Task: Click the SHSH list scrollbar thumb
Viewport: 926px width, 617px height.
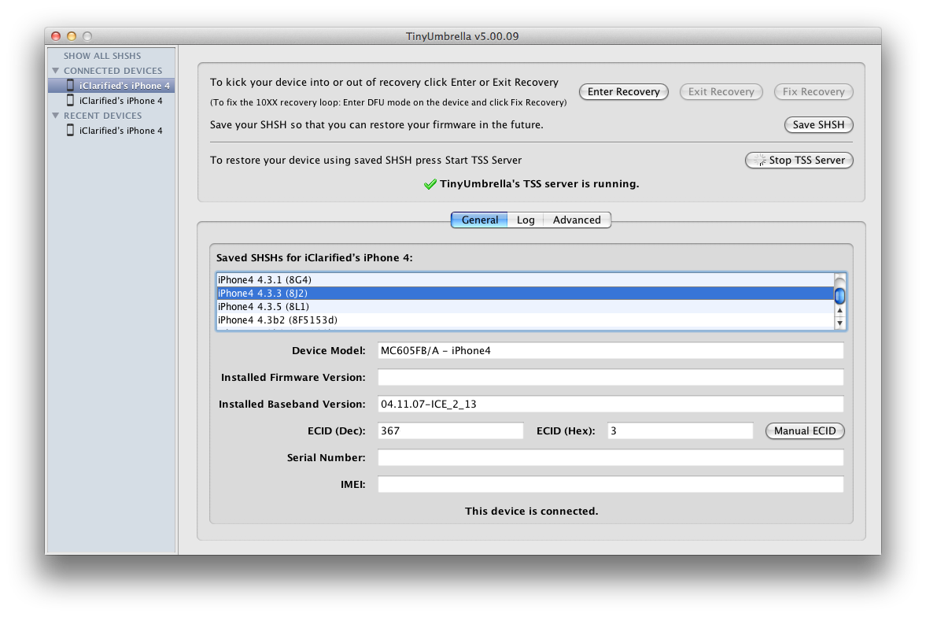Action: 839,295
